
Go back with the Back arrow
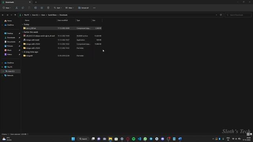tap(3, 15)
